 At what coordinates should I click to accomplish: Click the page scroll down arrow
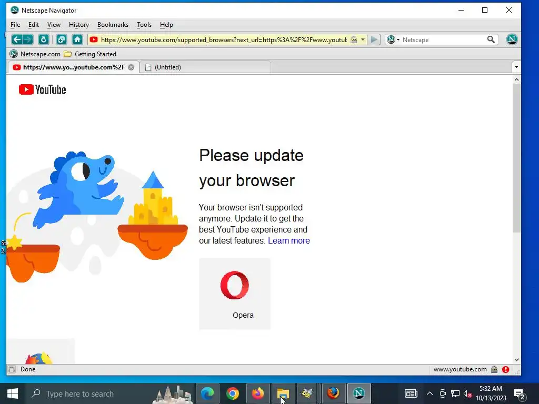click(516, 360)
